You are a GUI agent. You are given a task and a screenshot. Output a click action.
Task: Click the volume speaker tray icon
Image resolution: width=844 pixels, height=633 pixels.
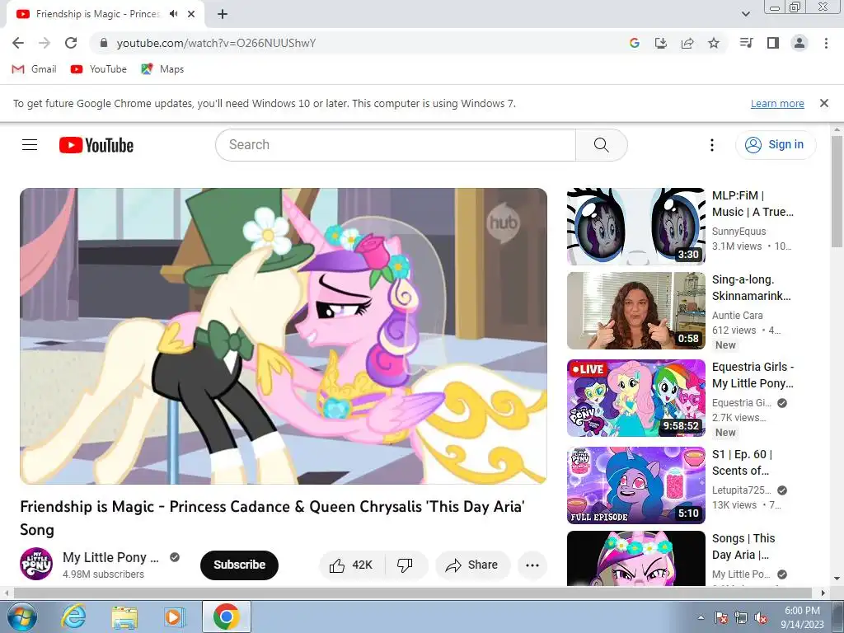tap(761, 617)
